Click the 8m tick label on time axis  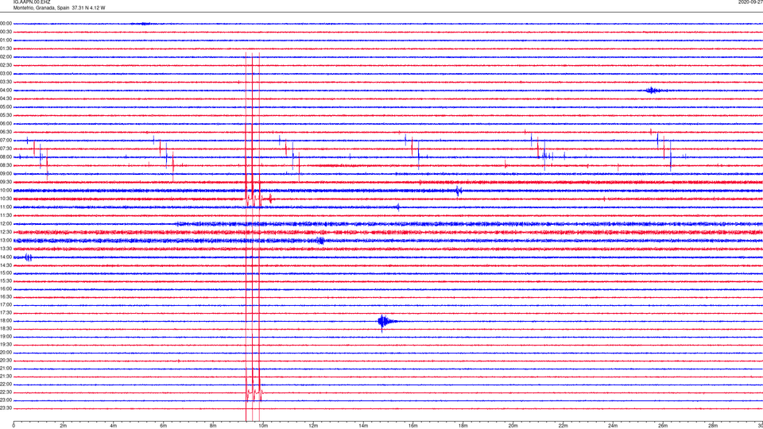(213, 426)
